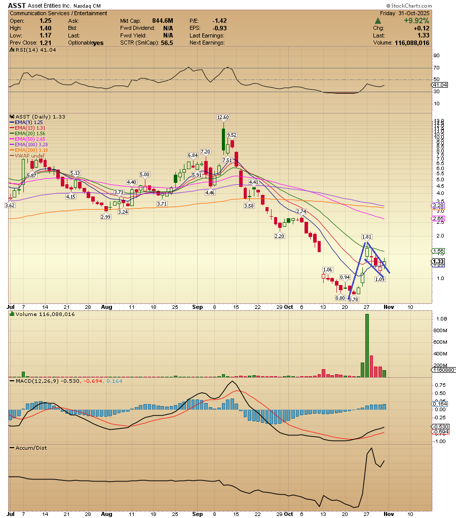Viewport: 456px width, 518px height.
Task: Click the 7.20 price label
Action: (205, 151)
